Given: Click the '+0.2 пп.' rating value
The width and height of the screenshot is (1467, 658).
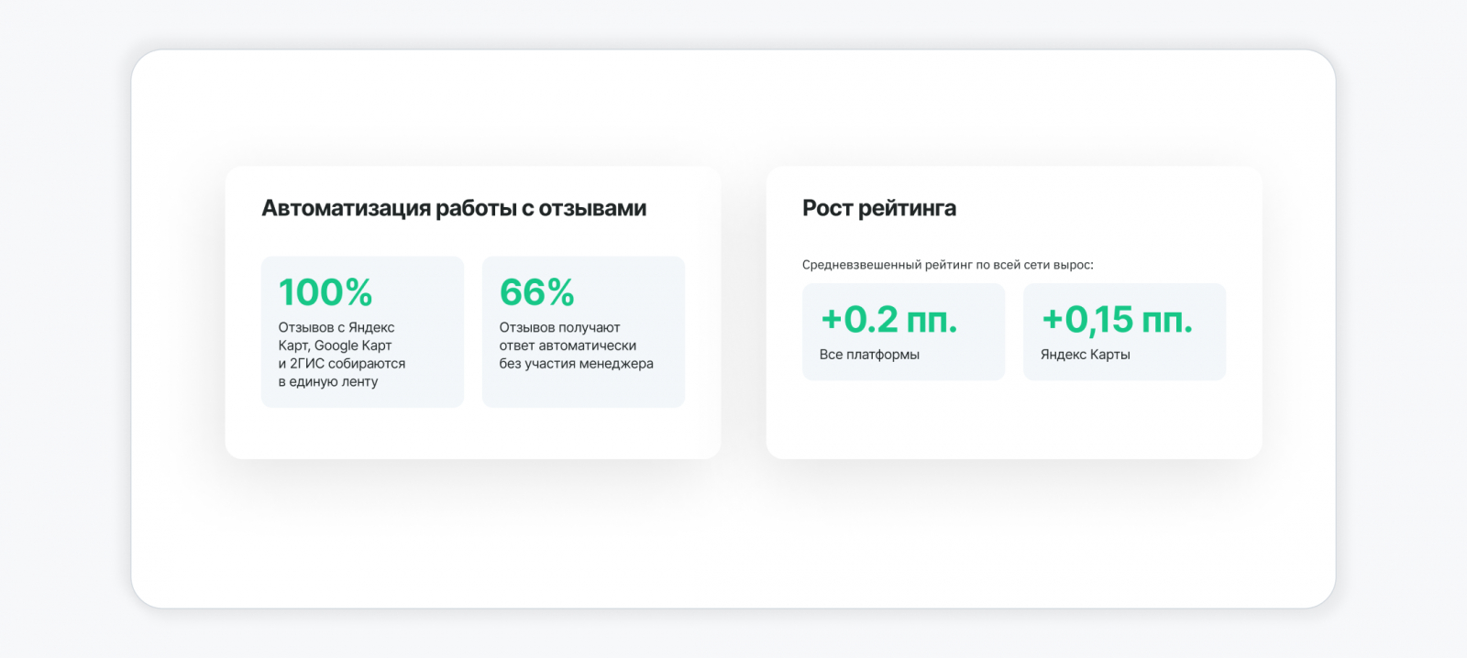Looking at the screenshot, I should [x=888, y=319].
